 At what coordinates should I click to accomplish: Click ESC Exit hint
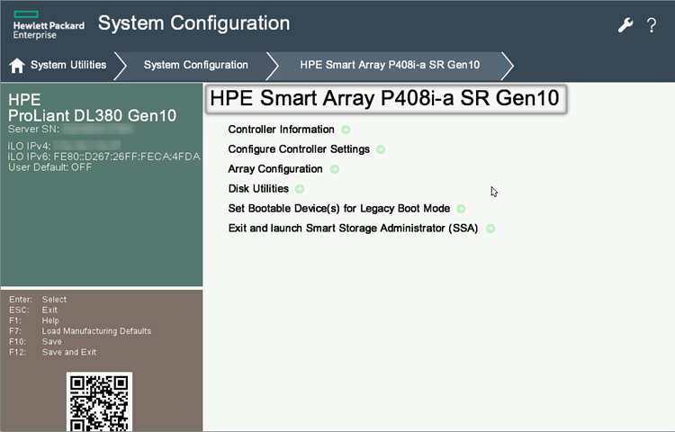point(33,310)
